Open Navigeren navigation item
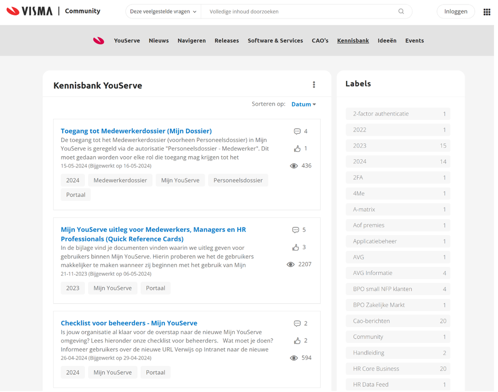Screen dimensions: 498x392 (x=191, y=41)
